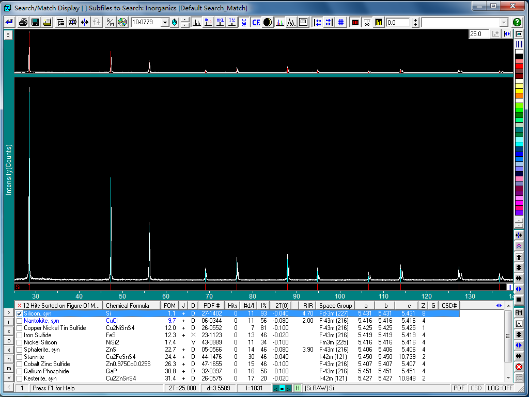
Task: Click the printer icon in the toolbar
Action: click(23, 22)
